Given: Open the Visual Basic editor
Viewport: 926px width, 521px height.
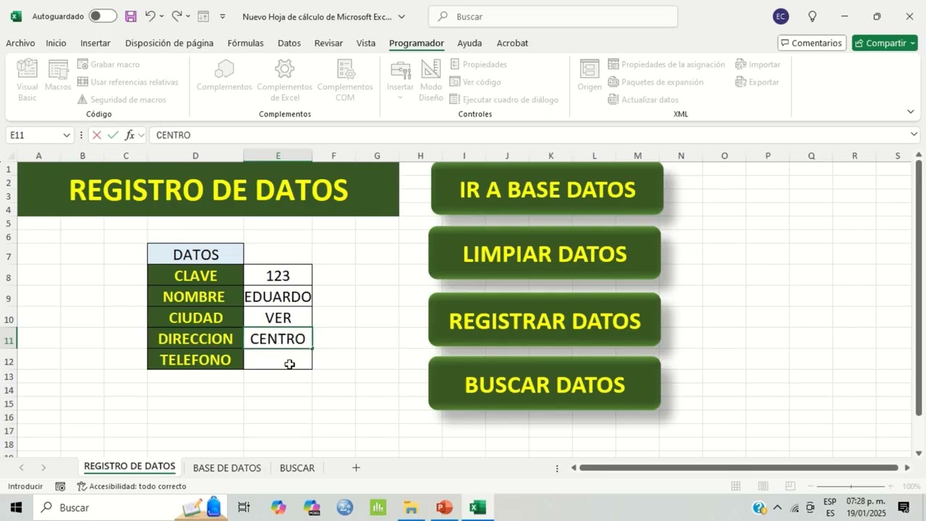Looking at the screenshot, I should coord(27,80).
